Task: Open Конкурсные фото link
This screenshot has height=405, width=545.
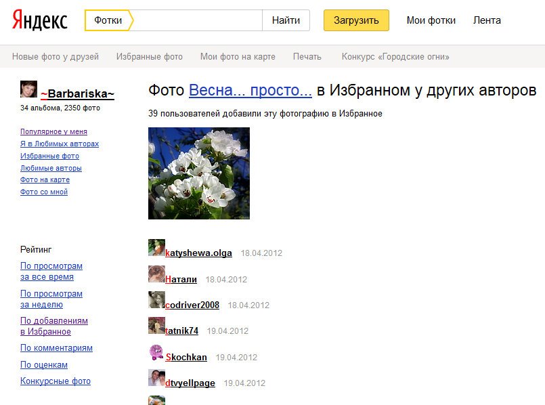Action: [x=56, y=381]
